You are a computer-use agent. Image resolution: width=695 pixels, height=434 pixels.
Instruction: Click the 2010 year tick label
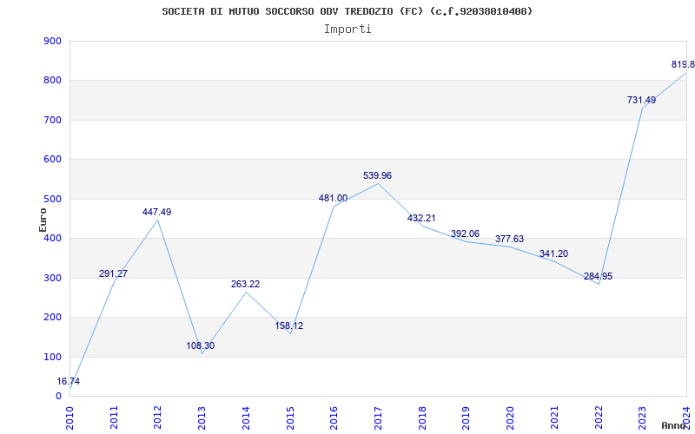click(69, 418)
